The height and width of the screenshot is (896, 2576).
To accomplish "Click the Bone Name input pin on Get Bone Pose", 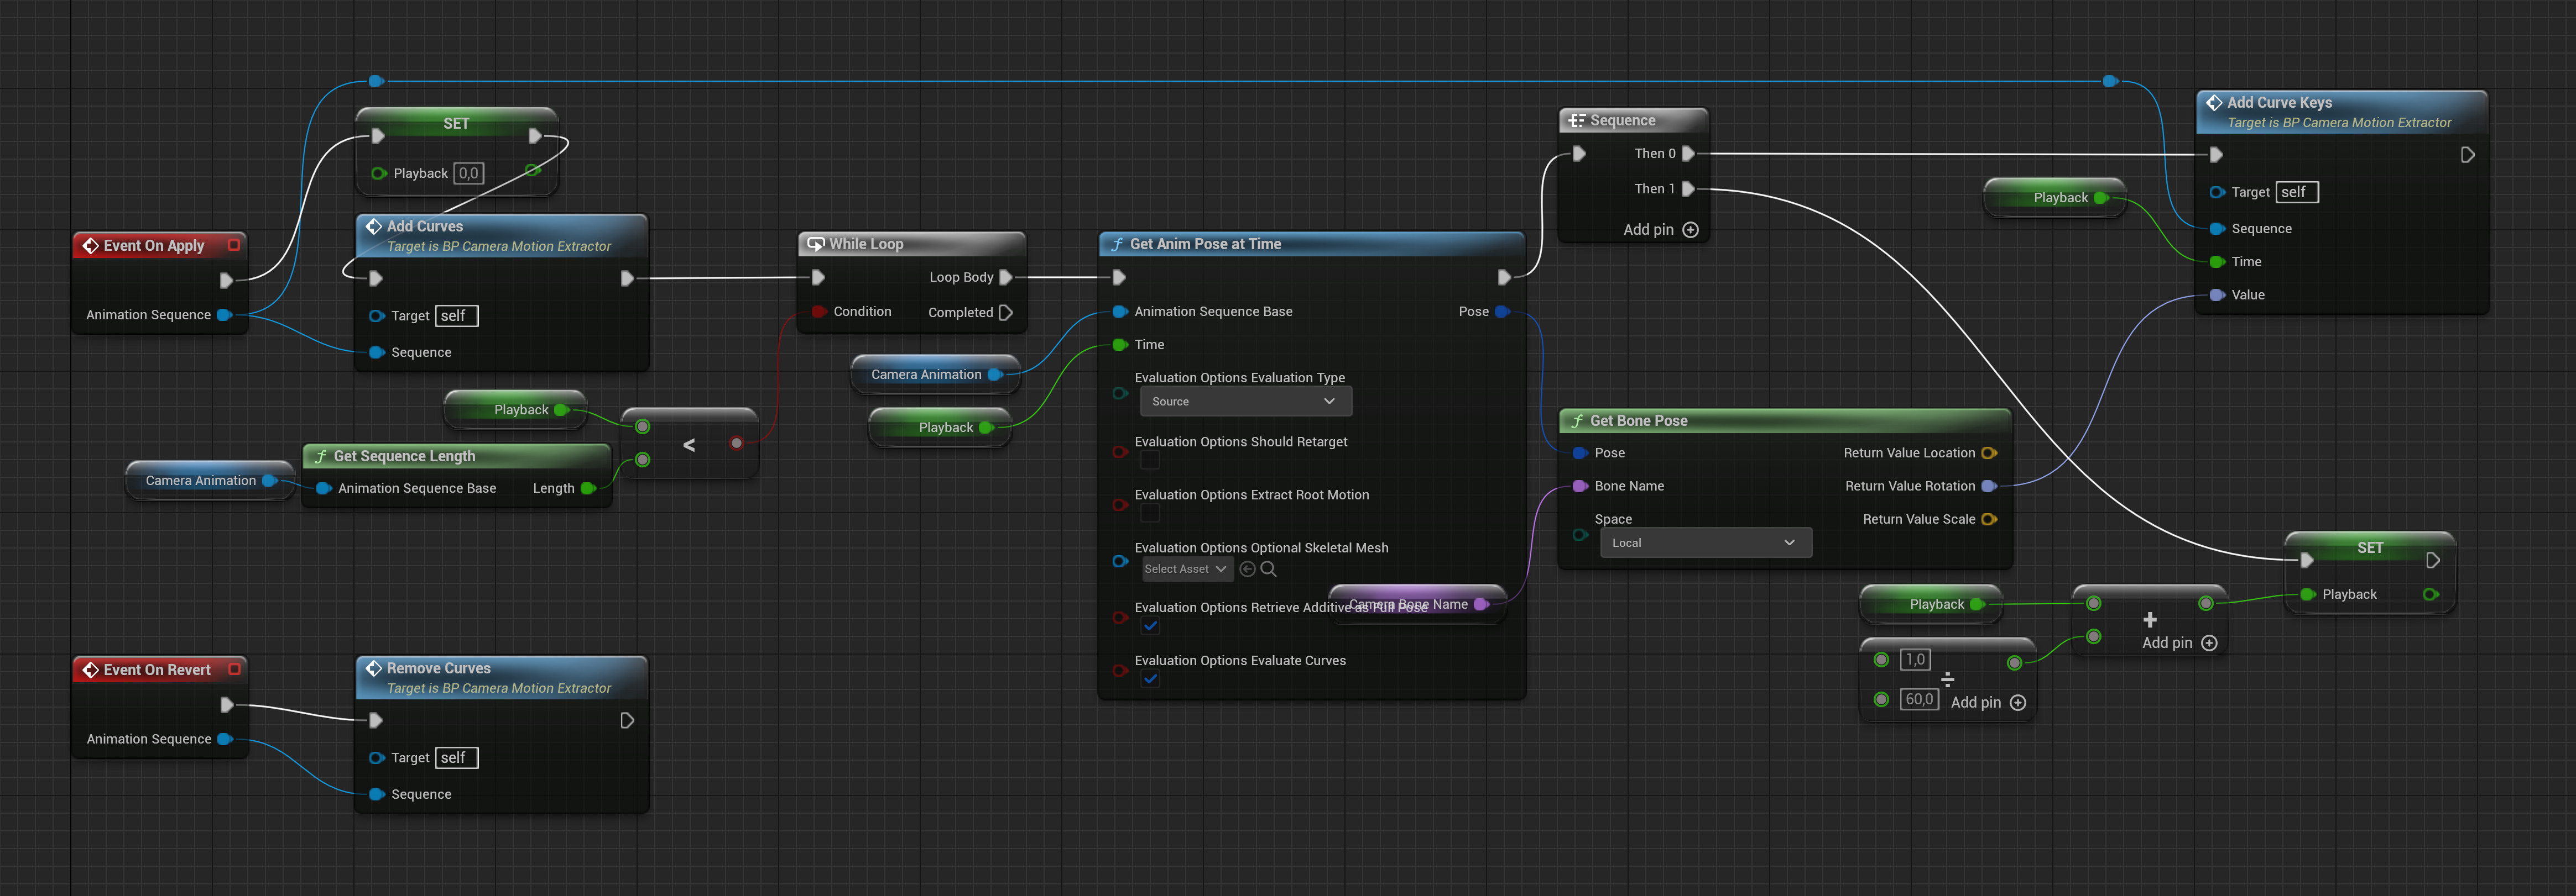I will pyautogui.click(x=1580, y=487).
